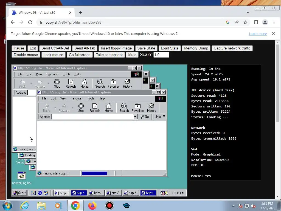The image size is (281, 211).
Task: Click Stop in the rear Internet Explorer window
Action: 57,84
